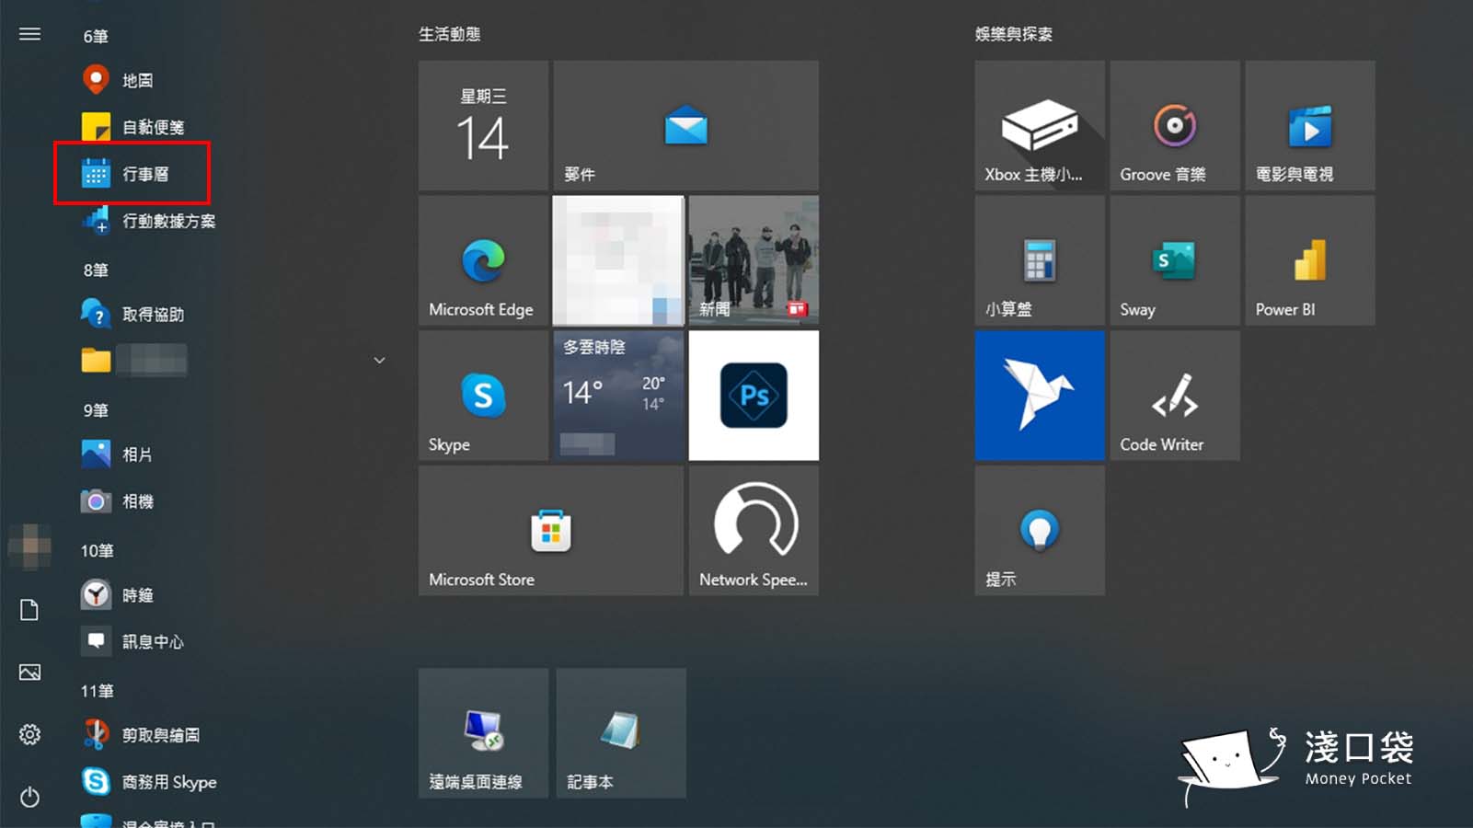This screenshot has width=1473, height=828.
Task: Open Settings gear in Start sidebar
Action: click(29, 734)
